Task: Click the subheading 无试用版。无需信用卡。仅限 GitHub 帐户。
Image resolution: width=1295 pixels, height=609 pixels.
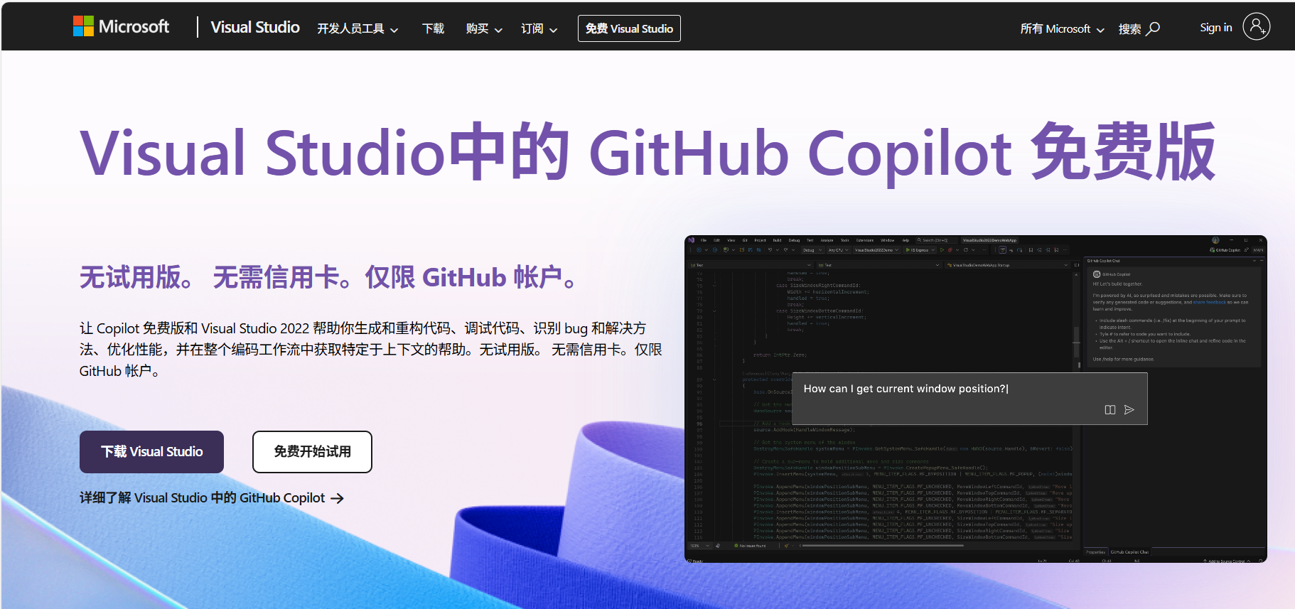Action: (x=329, y=277)
